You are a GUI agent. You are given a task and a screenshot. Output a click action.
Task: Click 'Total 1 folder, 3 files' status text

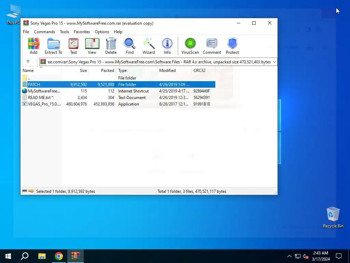click(192, 191)
